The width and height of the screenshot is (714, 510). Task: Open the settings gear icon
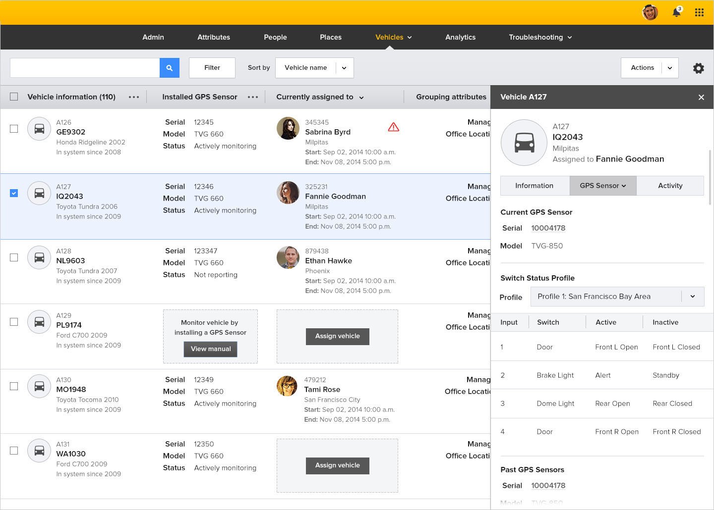(x=698, y=68)
